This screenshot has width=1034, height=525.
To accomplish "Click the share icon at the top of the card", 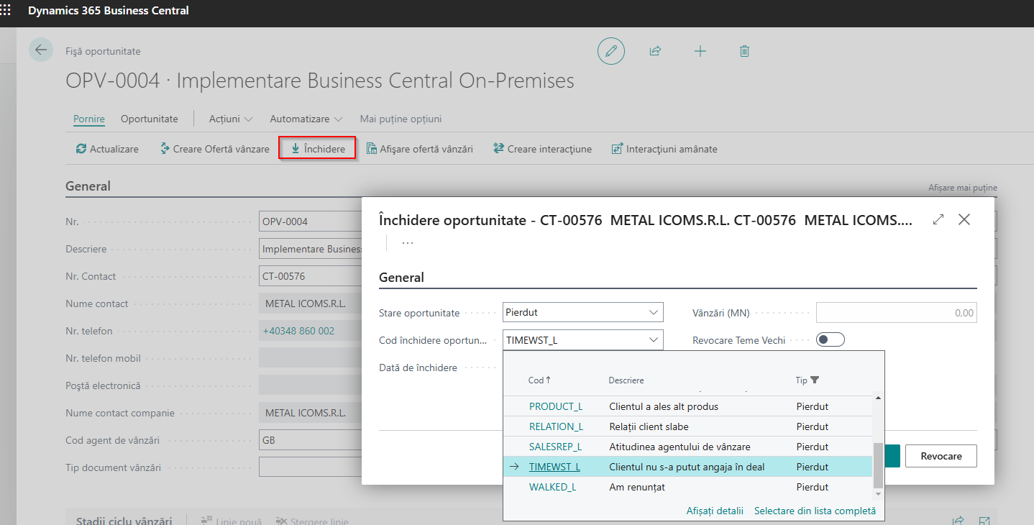I will click(x=655, y=51).
